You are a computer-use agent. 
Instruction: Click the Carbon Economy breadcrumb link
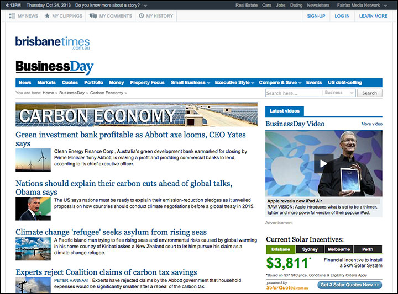click(x=106, y=93)
